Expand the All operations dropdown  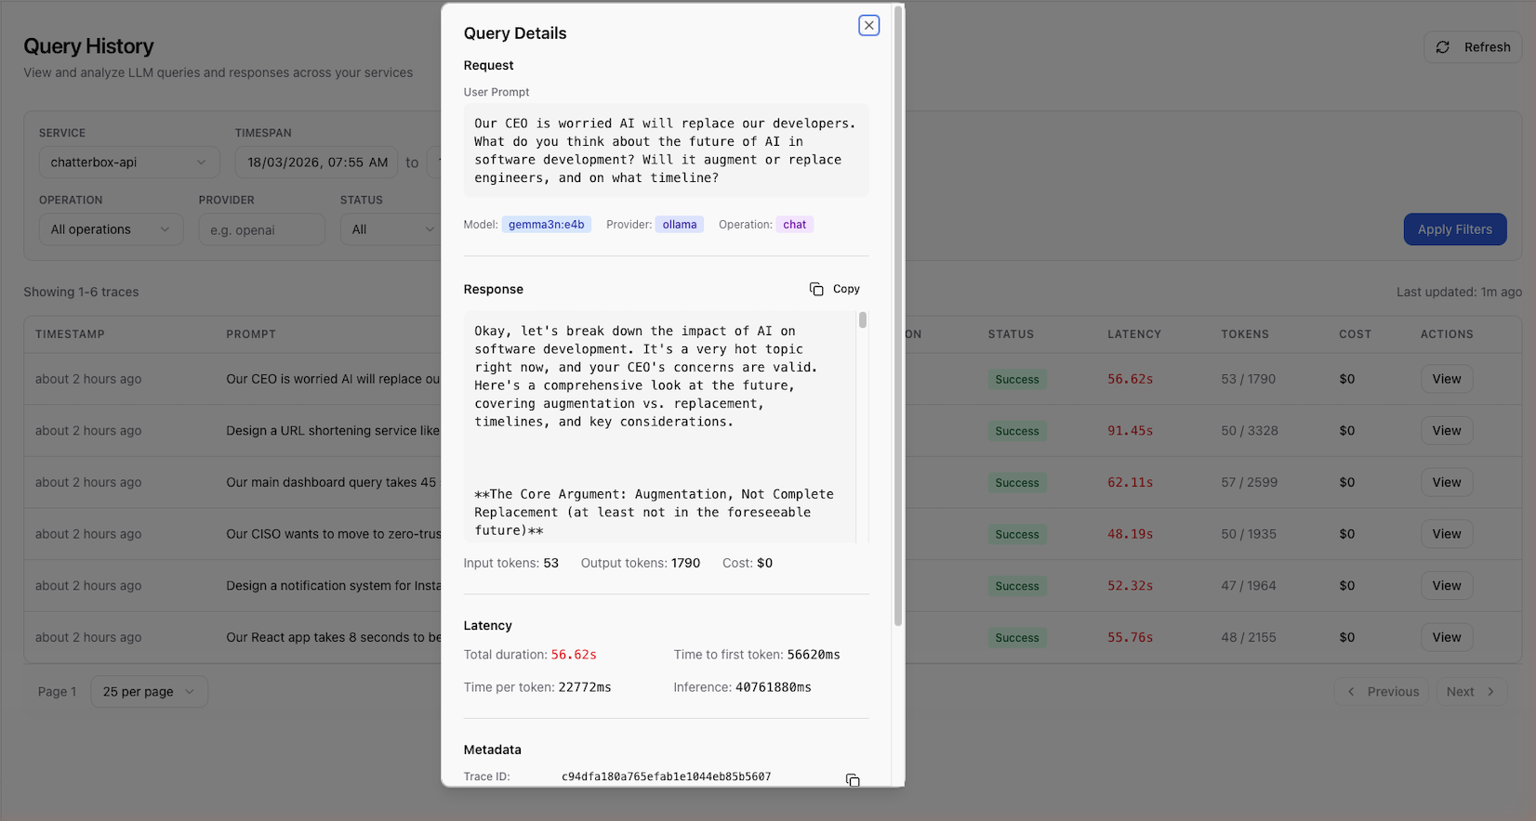[x=111, y=229]
